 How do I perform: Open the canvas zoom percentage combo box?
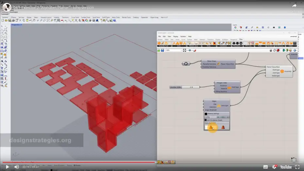[x=174, y=50]
